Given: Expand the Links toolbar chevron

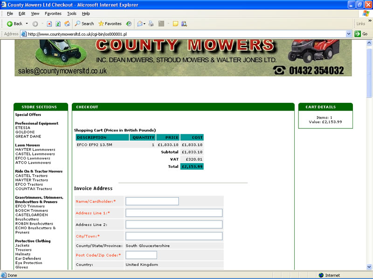Looking at the screenshot, I should tap(368, 24).
